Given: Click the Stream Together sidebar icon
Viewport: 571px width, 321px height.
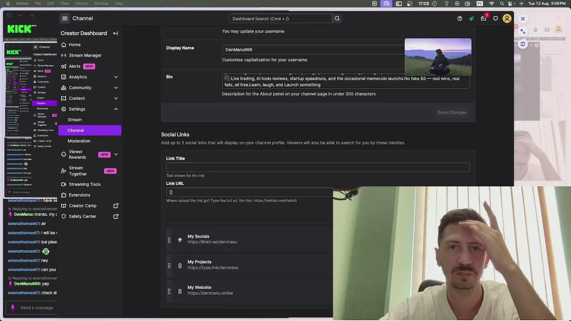Looking at the screenshot, I should point(63,171).
